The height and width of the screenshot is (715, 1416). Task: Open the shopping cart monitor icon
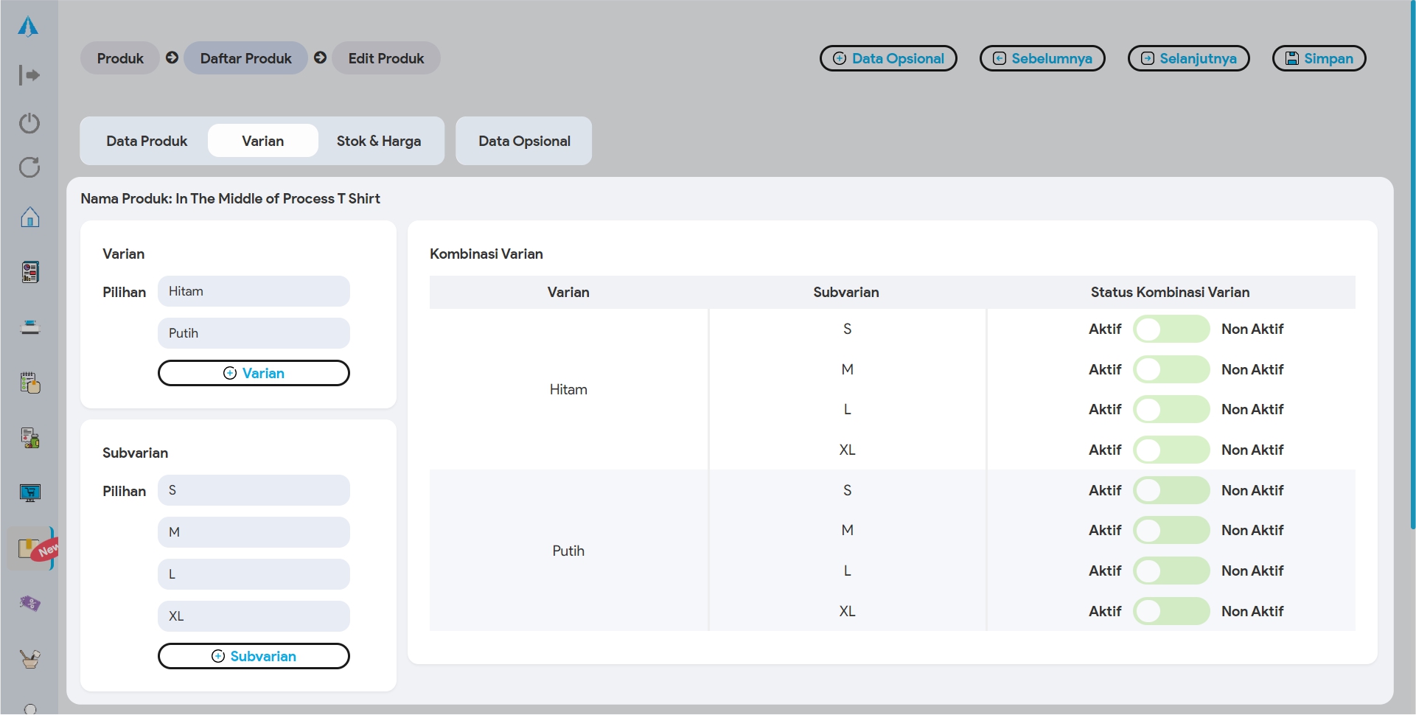[x=29, y=492]
